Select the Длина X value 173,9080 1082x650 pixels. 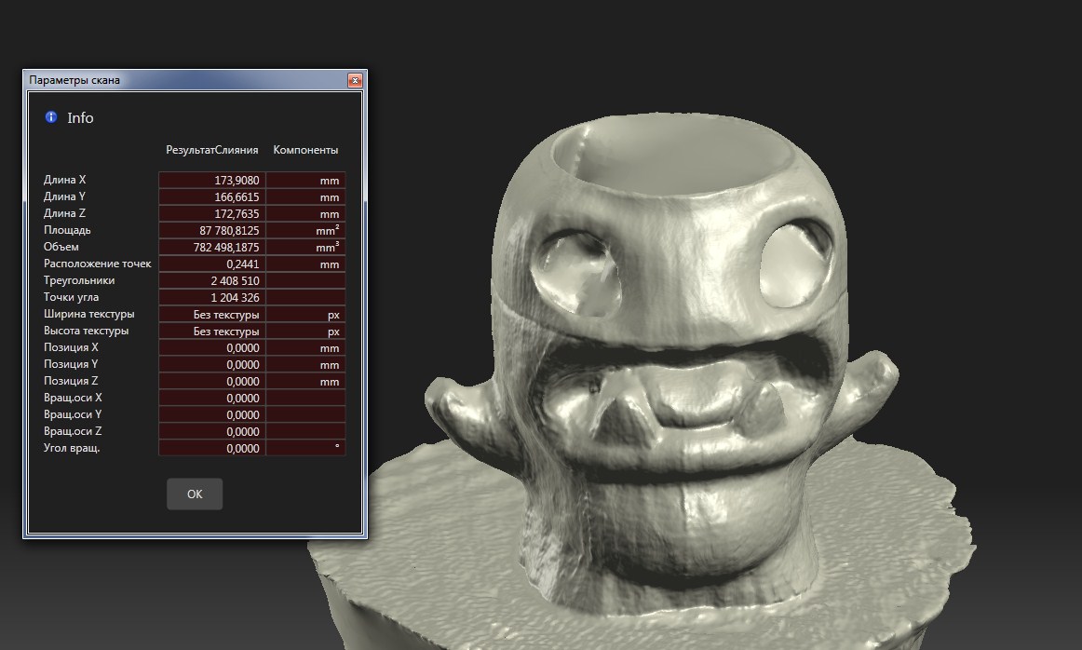click(x=212, y=181)
